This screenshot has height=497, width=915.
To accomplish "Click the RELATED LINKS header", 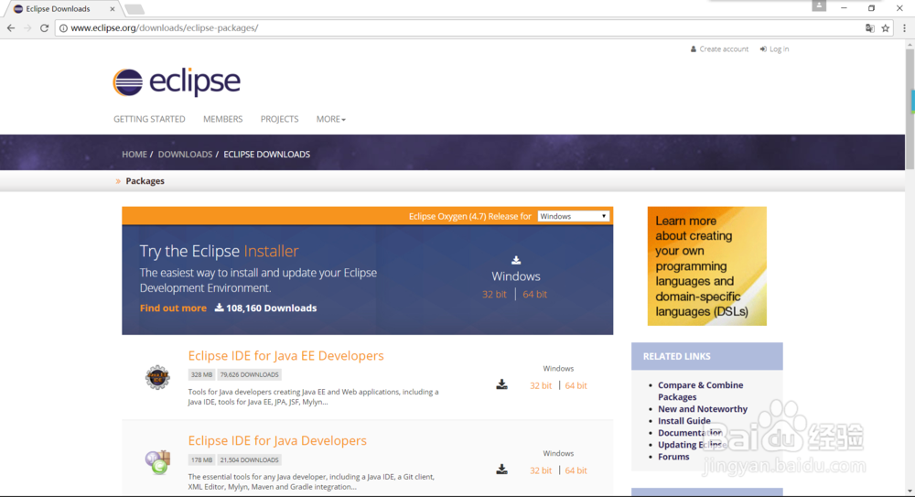I will pos(706,356).
